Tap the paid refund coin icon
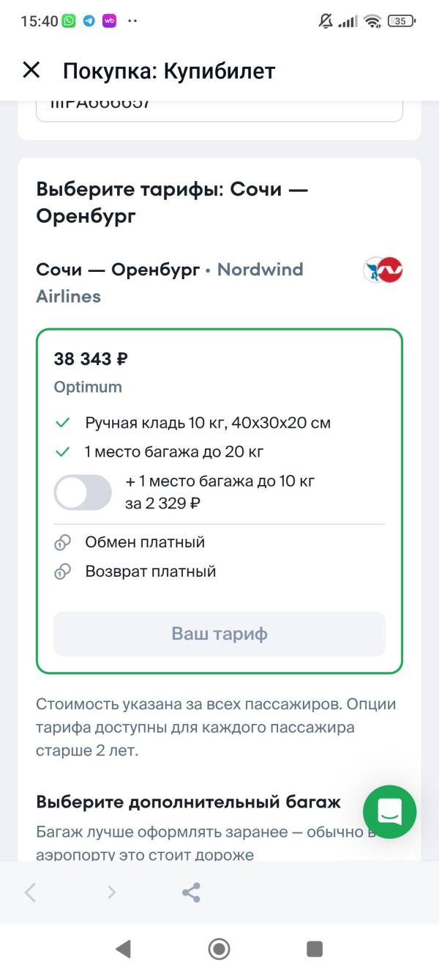The width and height of the screenshot is (439, 976). pos(62,572)
